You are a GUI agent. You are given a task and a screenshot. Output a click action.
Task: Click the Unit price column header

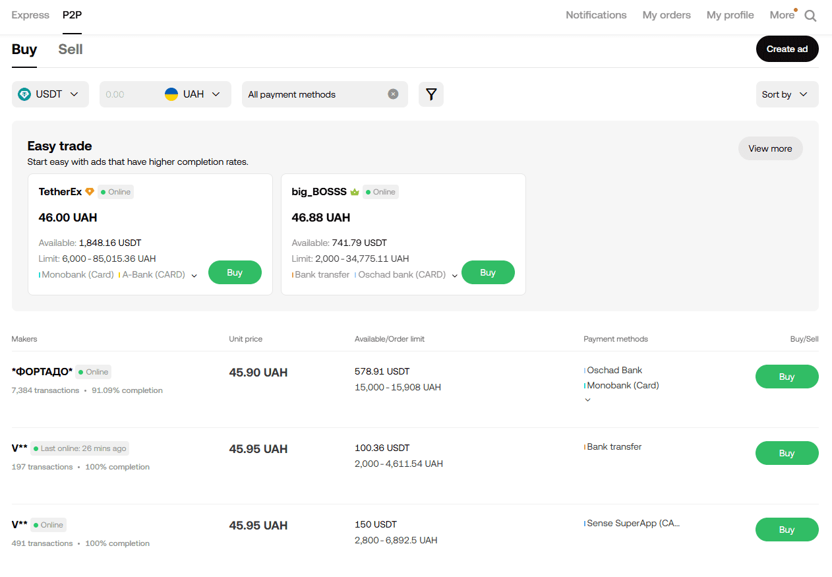click(245, 339)
